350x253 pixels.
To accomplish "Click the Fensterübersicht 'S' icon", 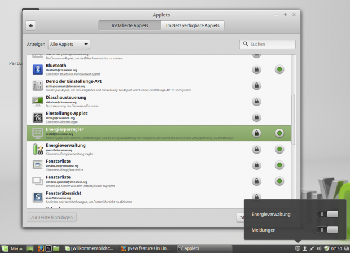I will pos(38,197).
